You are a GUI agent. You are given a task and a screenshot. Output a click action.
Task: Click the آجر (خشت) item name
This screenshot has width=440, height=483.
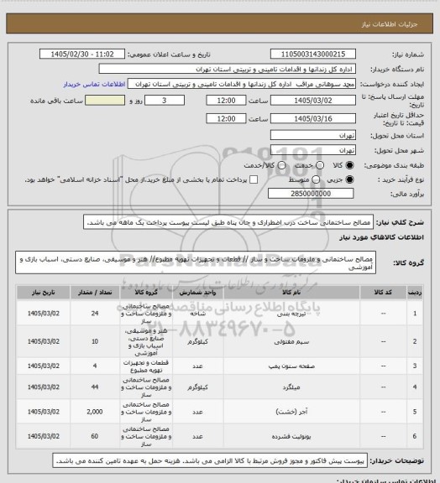coord(291,412)
